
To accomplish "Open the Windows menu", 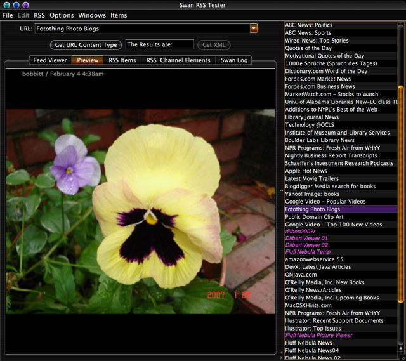I will point(92,15).
